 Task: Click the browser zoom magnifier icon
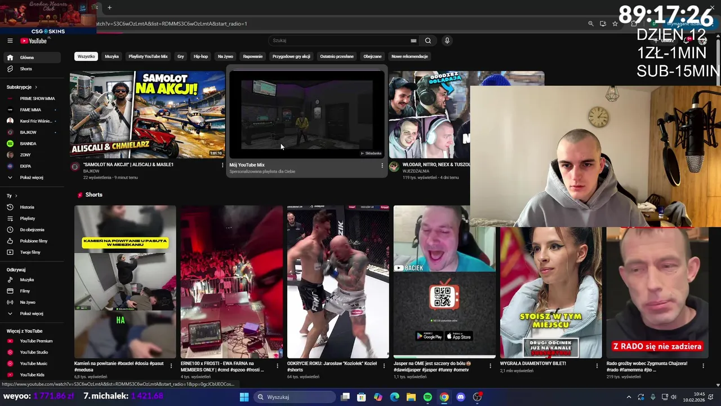pyautogui.click(x=590, y=24)
